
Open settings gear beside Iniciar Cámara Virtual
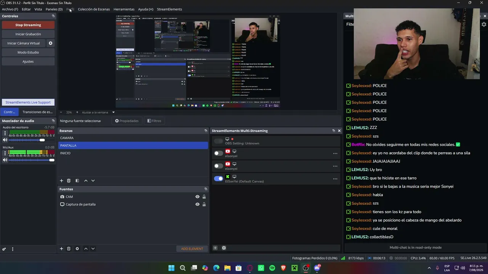click(x=50, y=43)
